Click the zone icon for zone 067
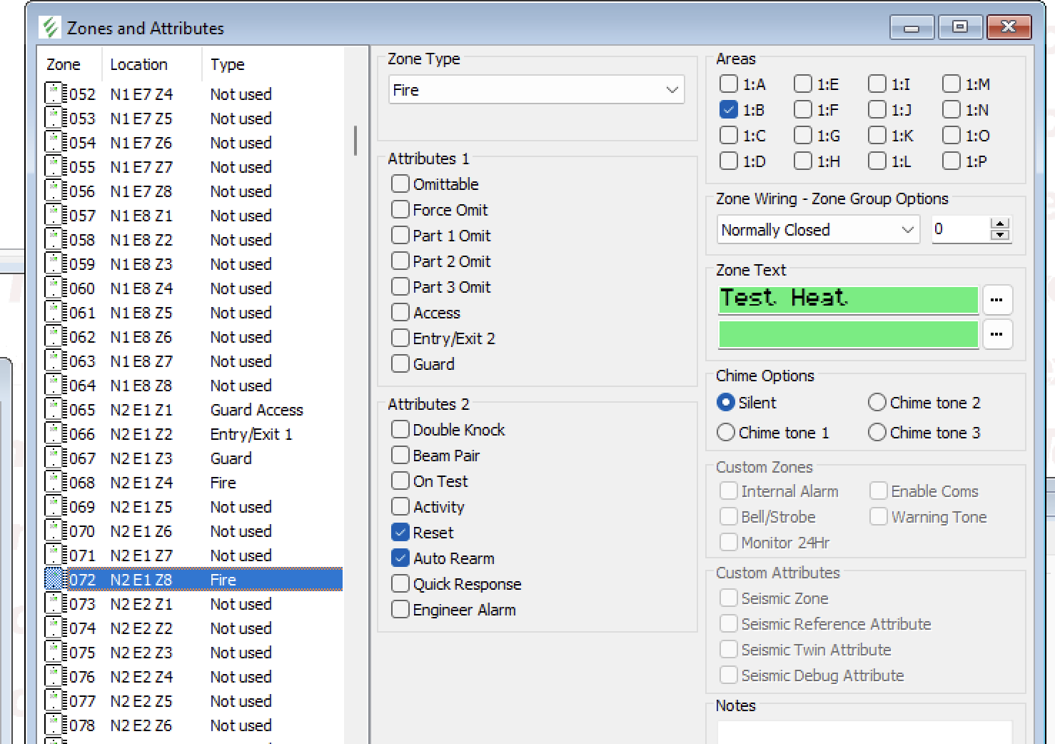This screenshot has width=1055, height=744. (54, 458)
